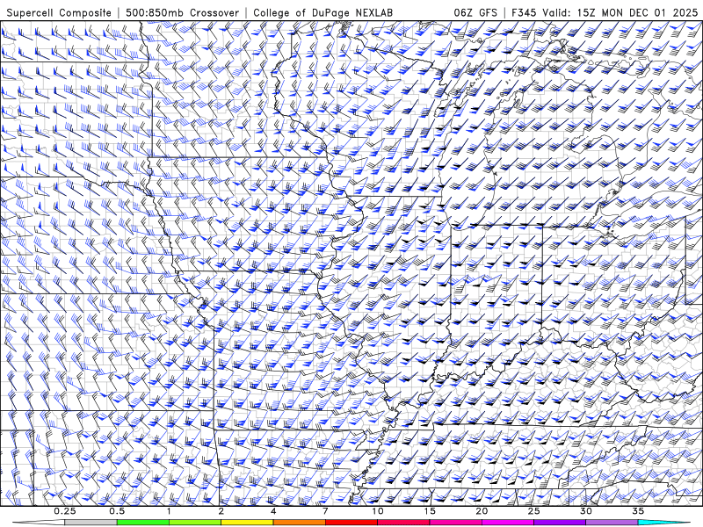Select the orange color bar segment
This screenshot has height=527, width=703.
click(300, 523)
